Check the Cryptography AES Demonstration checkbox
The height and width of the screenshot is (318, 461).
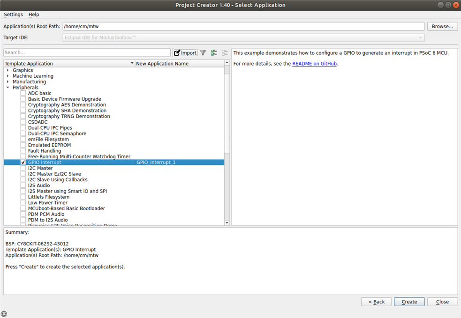[x=23, y=105]
